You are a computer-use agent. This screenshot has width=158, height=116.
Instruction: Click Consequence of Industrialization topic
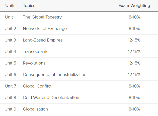[55, 74]
